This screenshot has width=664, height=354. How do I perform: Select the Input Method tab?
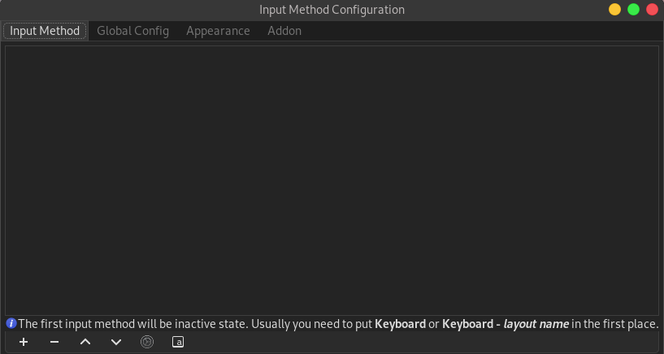pyautogui.click(x=45, y=31)
